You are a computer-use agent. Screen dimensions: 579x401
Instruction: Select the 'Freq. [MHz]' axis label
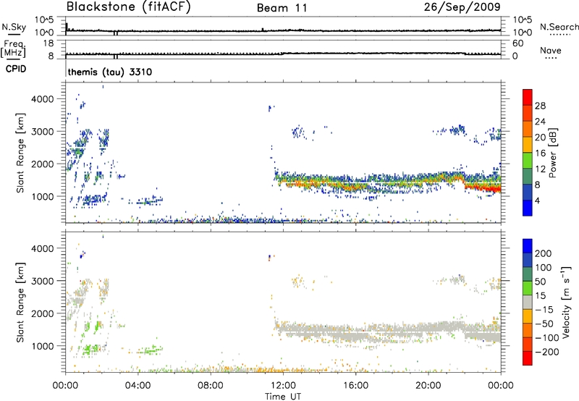(x=13, y=49)
